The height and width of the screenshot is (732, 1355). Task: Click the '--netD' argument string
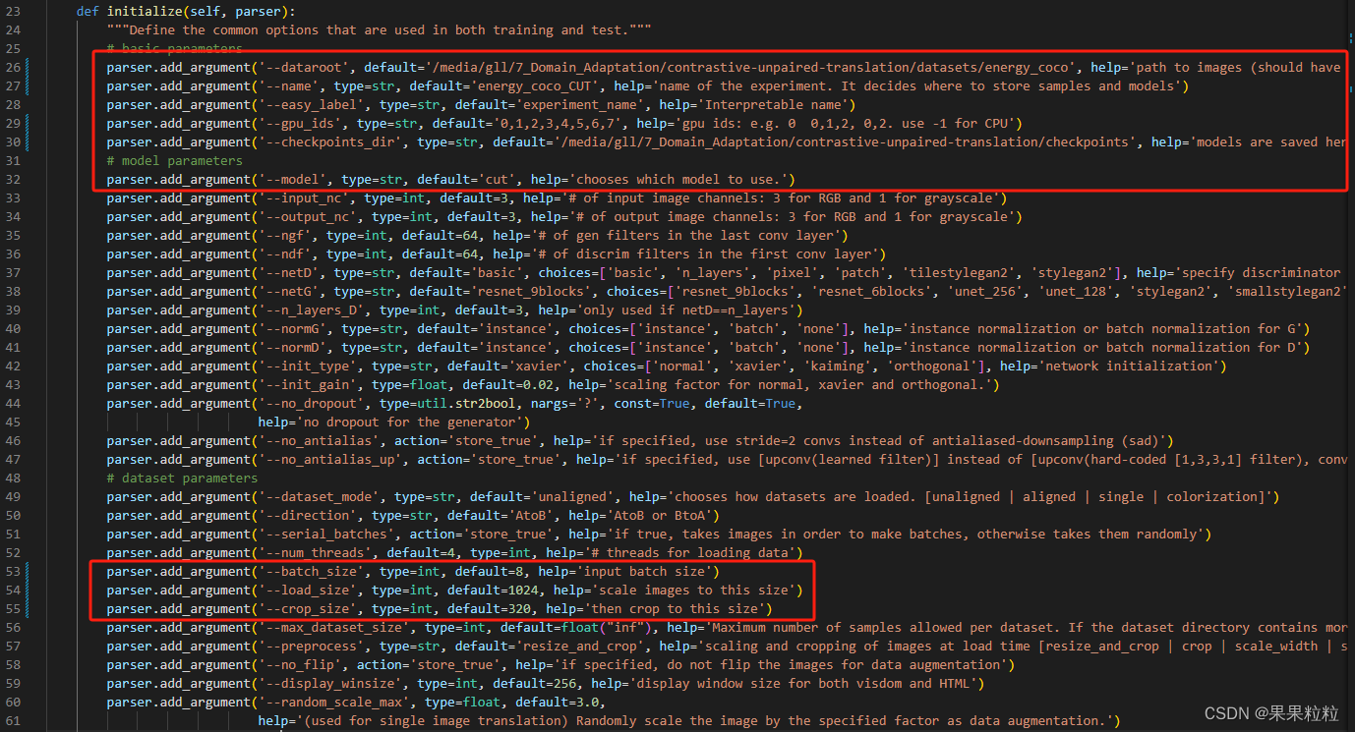coord(289,273)
